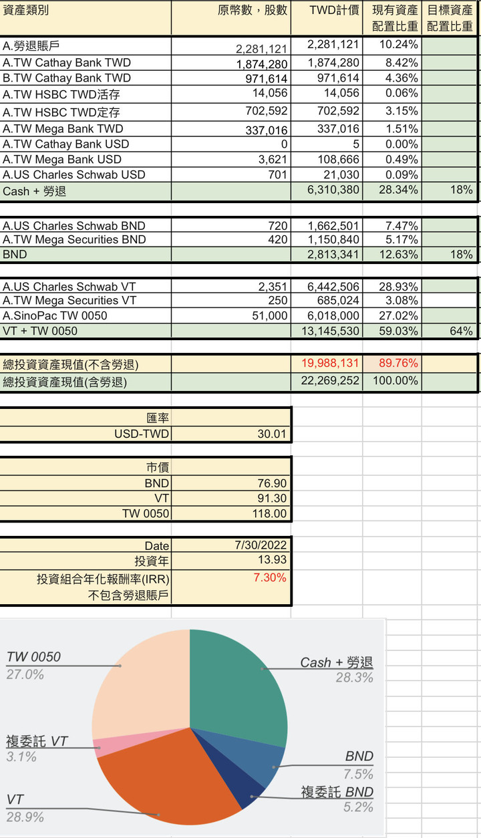Select the 現有資產配置比重 header cell
Image resolution: width=481 pixels, height=838 pixels.
392,18
